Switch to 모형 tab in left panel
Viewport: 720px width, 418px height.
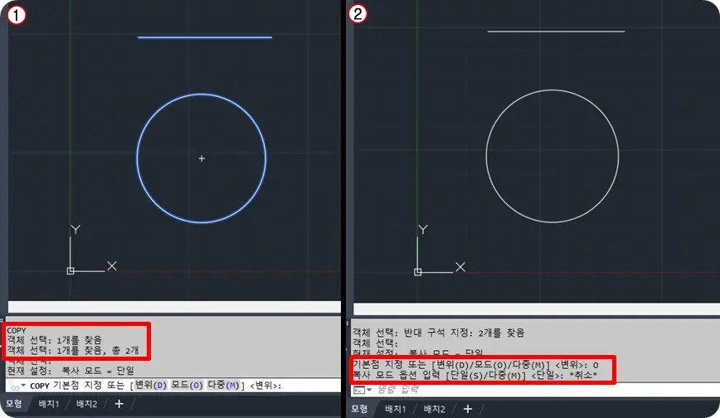pyautogui.click(x=14, y=404)
